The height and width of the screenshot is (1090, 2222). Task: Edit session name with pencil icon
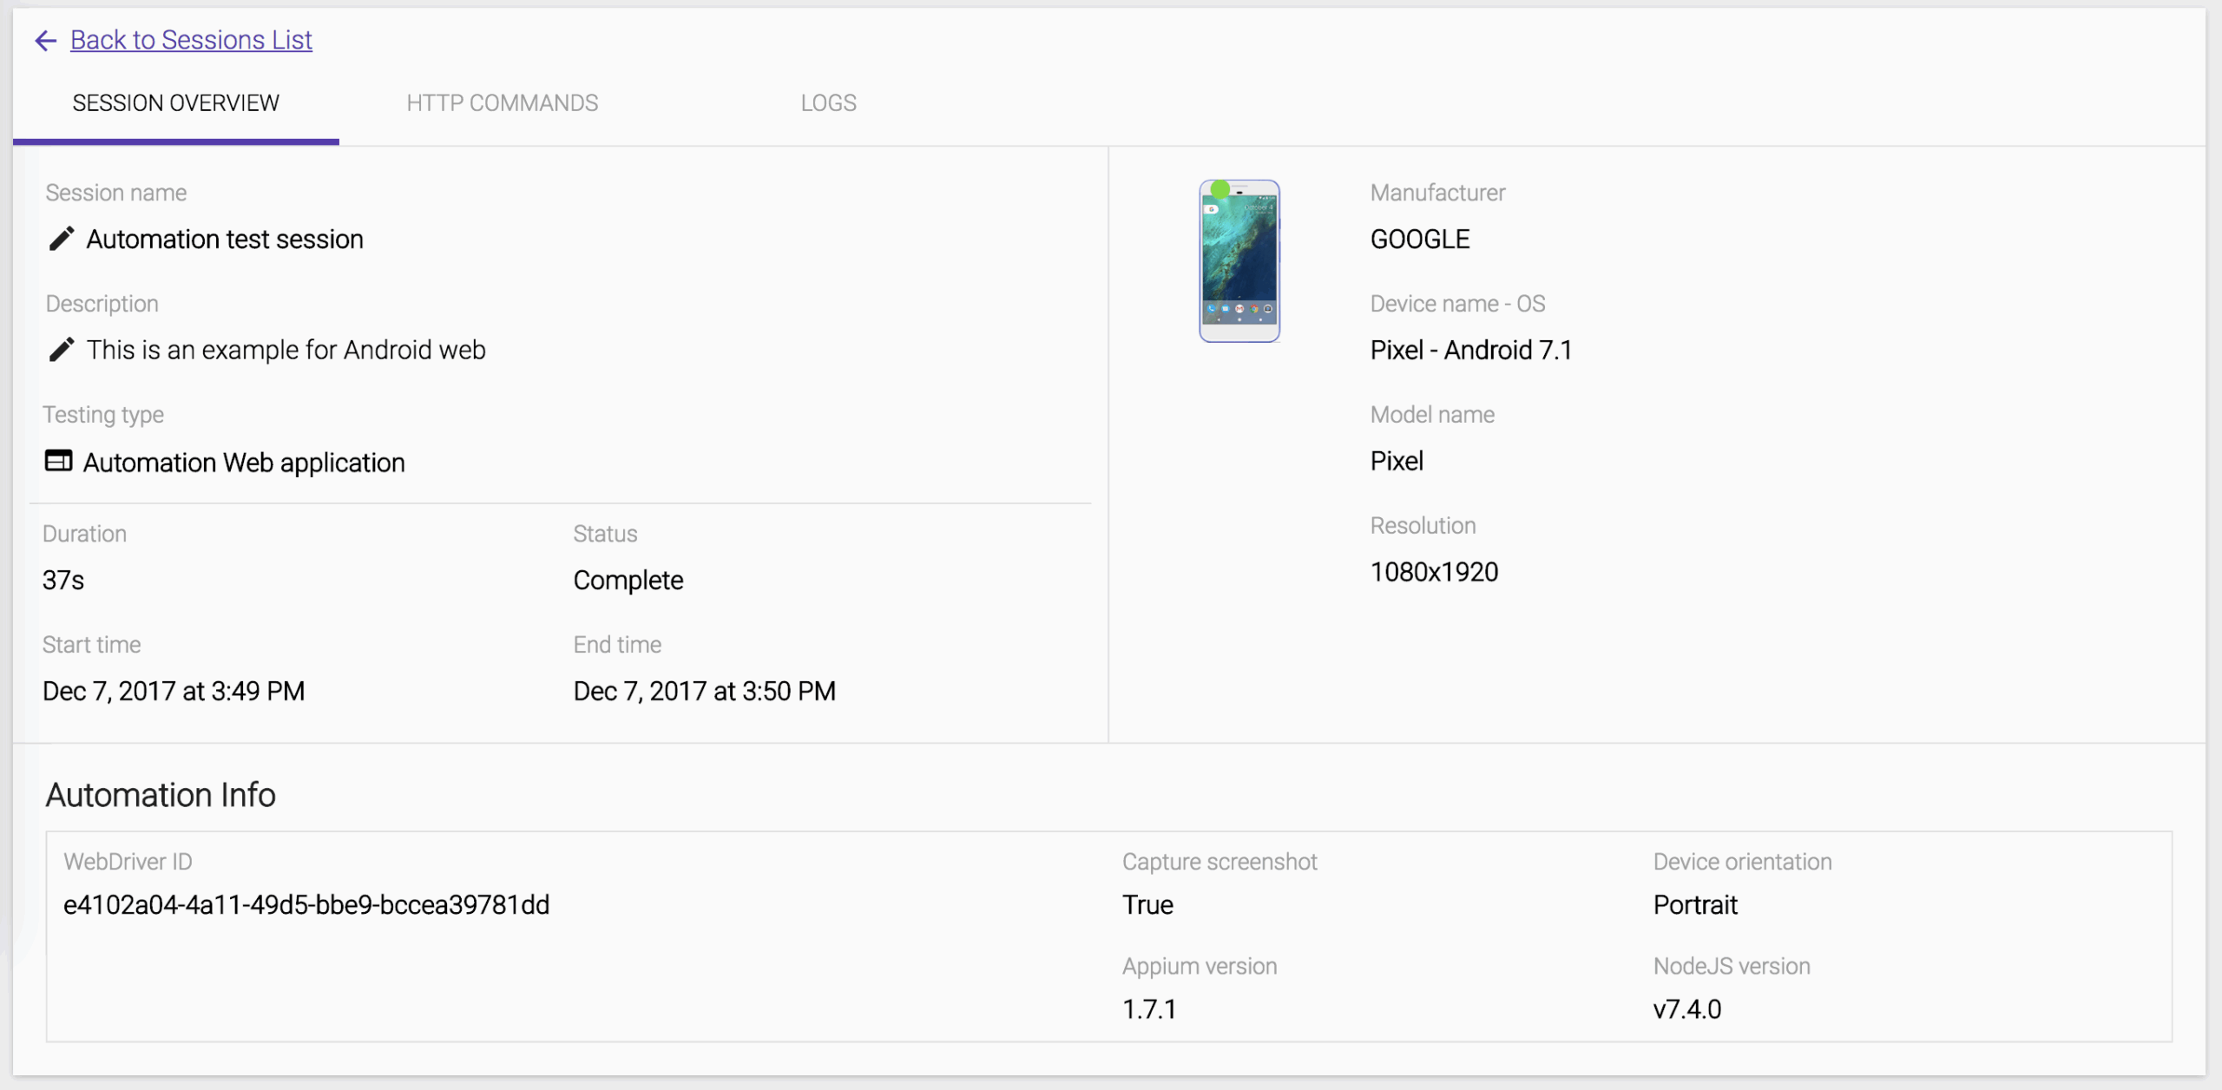(61, 239)
